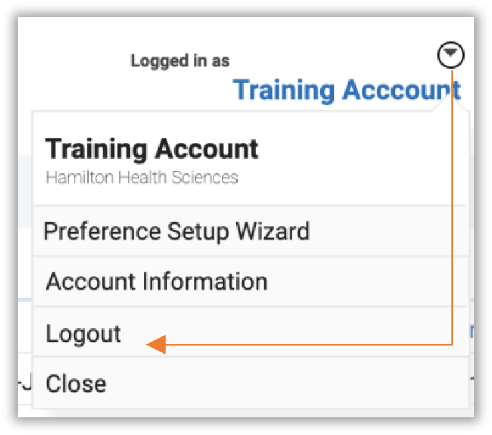View account information for the logged-in user
Image resolution: width=492 pixels, height=435 pixels.
coord(157,282)
